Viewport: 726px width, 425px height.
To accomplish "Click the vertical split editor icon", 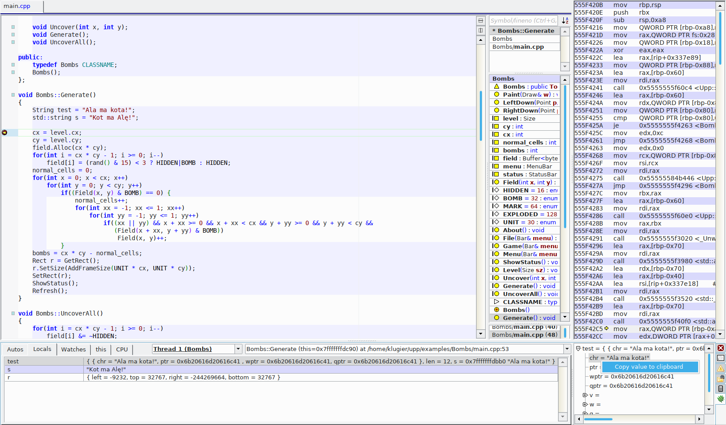I will (x=480, y=30).
